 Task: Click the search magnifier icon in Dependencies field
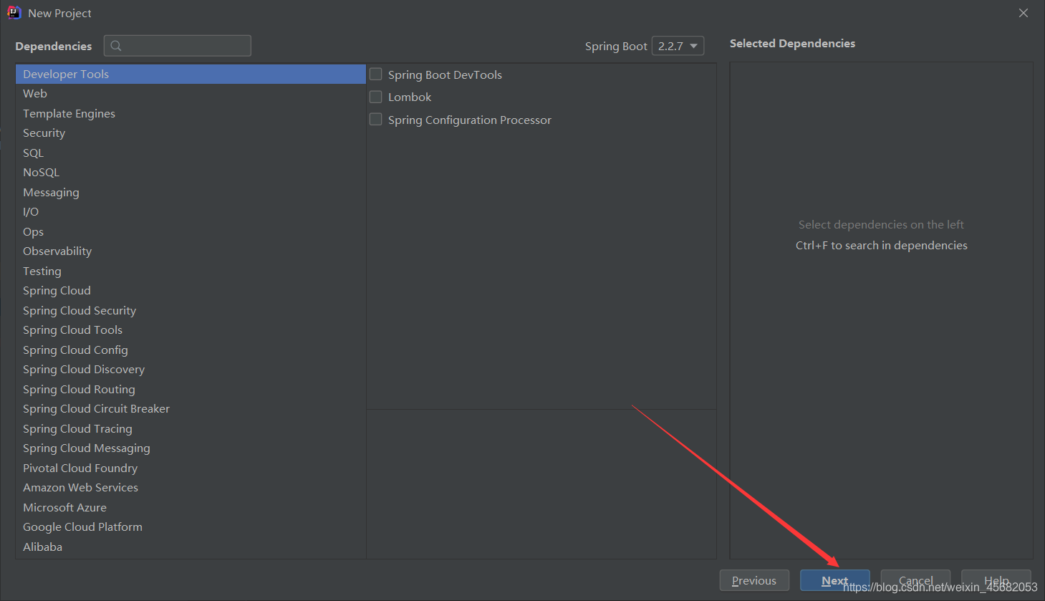[x=116, y=46]
